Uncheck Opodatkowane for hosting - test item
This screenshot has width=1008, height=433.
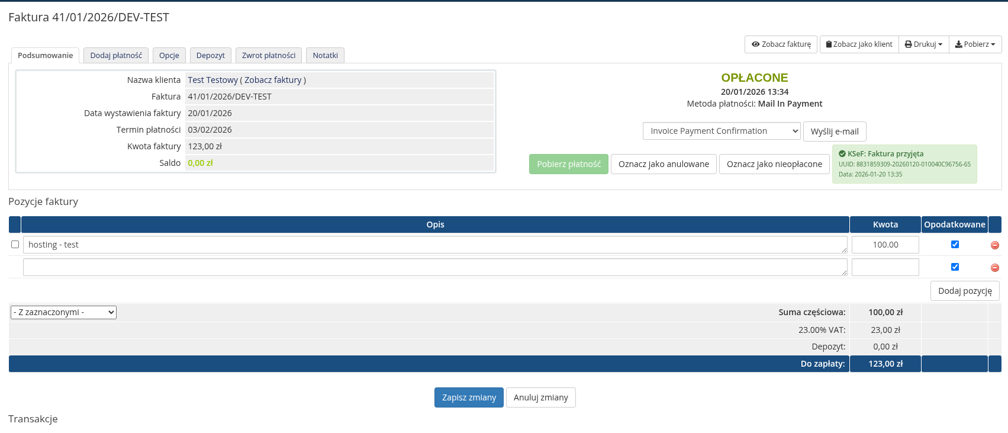point(955,244)
